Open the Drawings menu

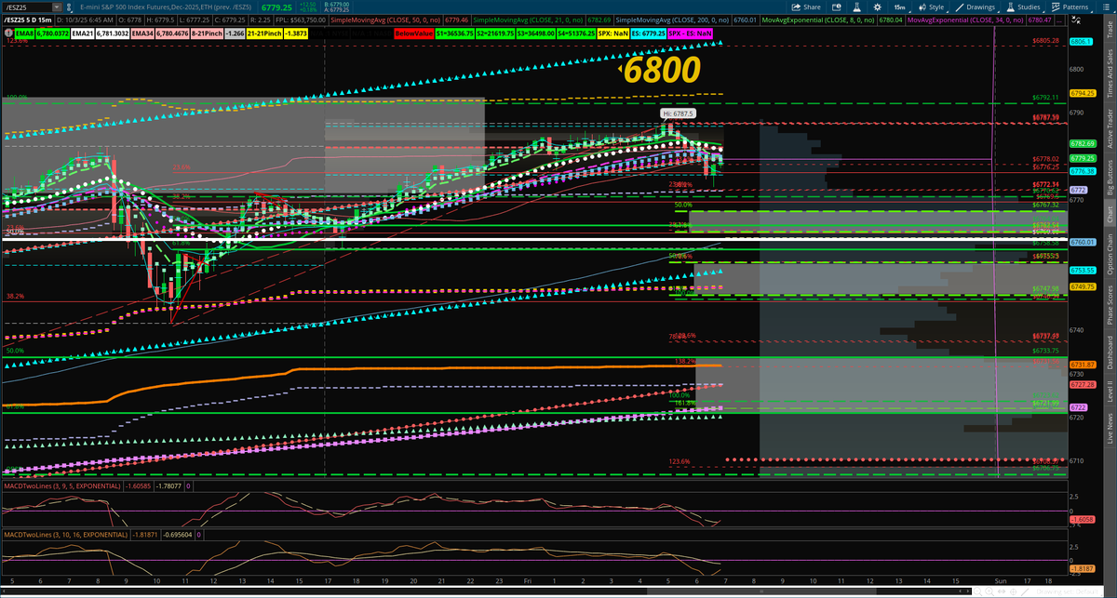976,7
